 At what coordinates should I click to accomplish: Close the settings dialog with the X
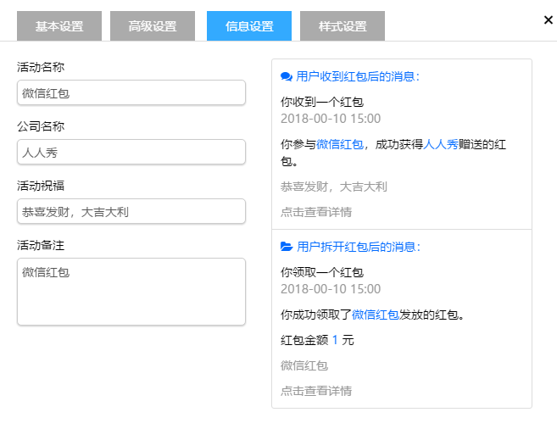pos(549,19)
